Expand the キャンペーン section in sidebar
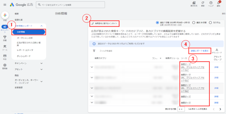Image resolution: width=226 pixels, height=114 pixels. 41,63
